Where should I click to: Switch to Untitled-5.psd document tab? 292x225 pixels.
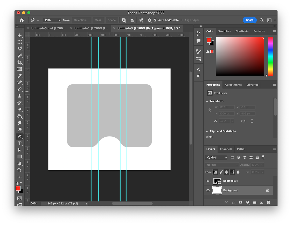point(48,28)
